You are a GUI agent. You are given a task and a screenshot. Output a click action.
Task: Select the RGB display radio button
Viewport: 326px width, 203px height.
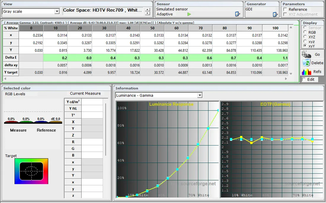click(x=305, y=32)
